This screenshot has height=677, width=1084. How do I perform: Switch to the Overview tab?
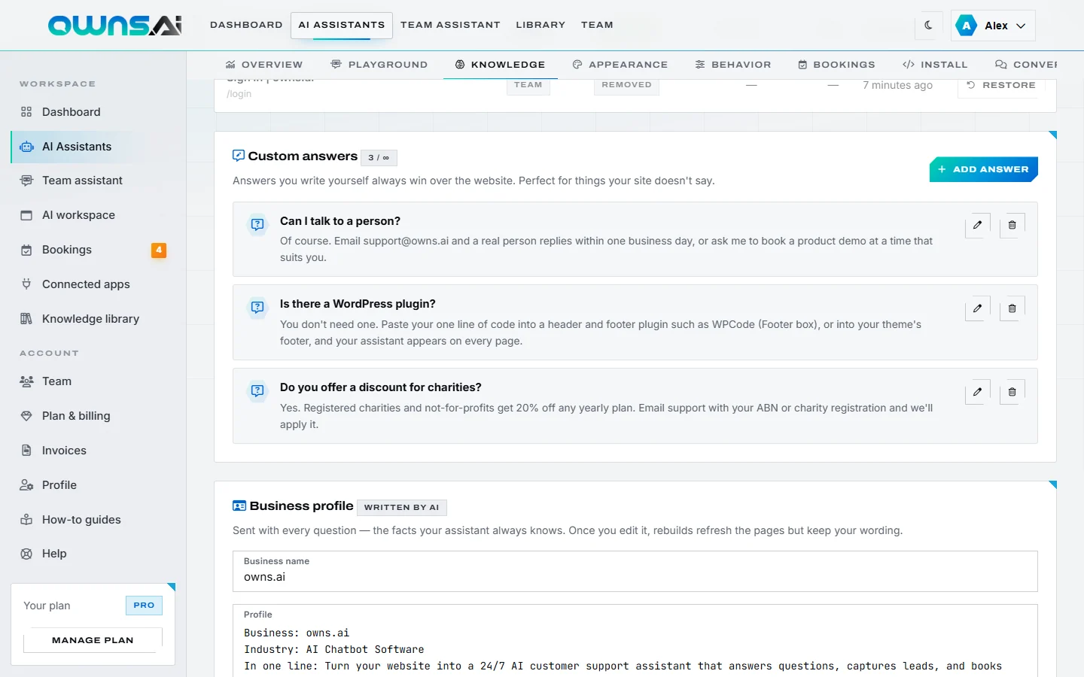click(264, 65)
